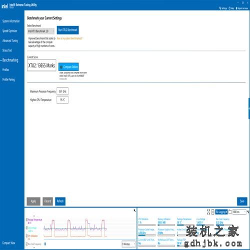Open Advanced Tuning section
Viewport: 250px width, 250px height.
tap(10, 40)
